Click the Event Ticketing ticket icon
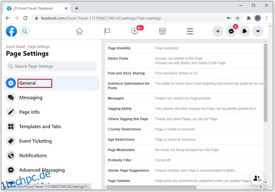The image size is (275, 192). [11, 141]
